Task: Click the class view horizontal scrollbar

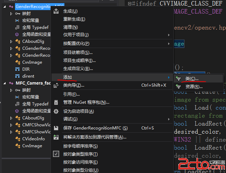Action: click(26, 158)
